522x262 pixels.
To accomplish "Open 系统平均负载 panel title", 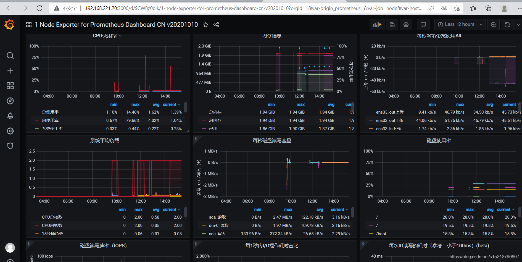I will pos(105,141).
